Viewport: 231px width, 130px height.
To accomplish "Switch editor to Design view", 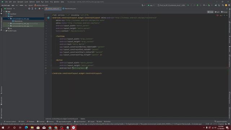I will 224,12.
